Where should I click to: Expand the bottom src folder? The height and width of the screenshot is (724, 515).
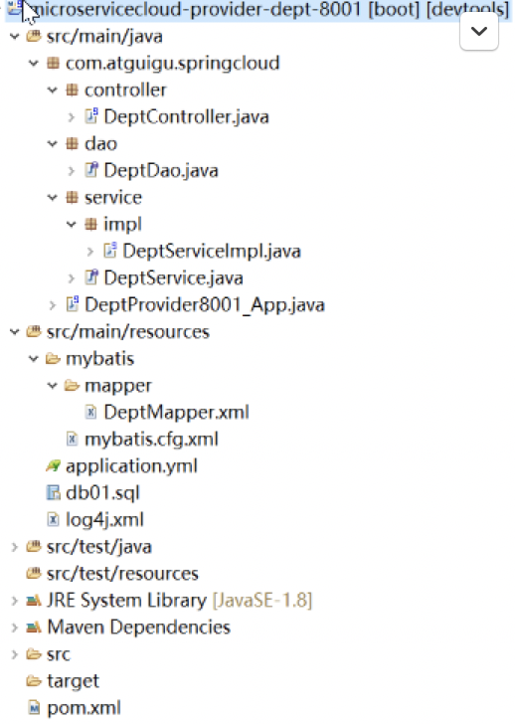pyautogui.click(x=14, y=654)
